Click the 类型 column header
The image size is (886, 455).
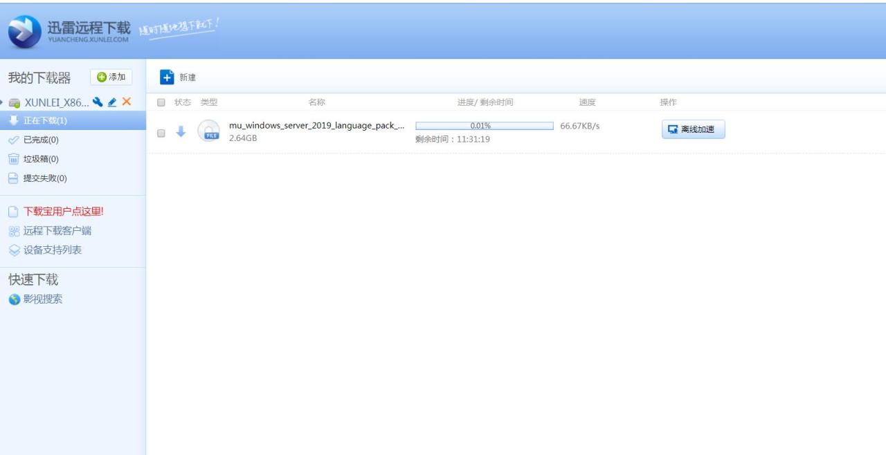coord(209,102)
